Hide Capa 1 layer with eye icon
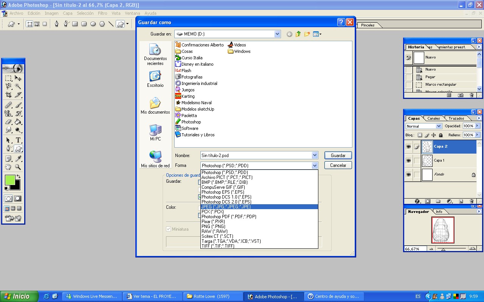The height and width of the screenshot is (302, 484). [408, 160]
